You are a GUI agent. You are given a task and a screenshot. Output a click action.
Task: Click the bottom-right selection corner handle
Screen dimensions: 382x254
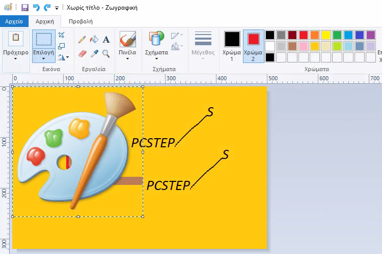[143, 216]
